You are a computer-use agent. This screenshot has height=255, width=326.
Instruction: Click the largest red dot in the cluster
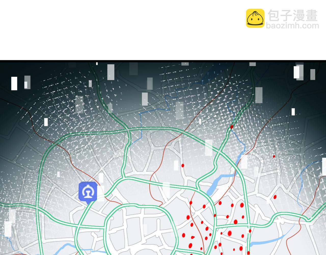[229, 233]
